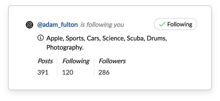
Task: Click the green checkmark in Following button
Action: tap(162, 24)
